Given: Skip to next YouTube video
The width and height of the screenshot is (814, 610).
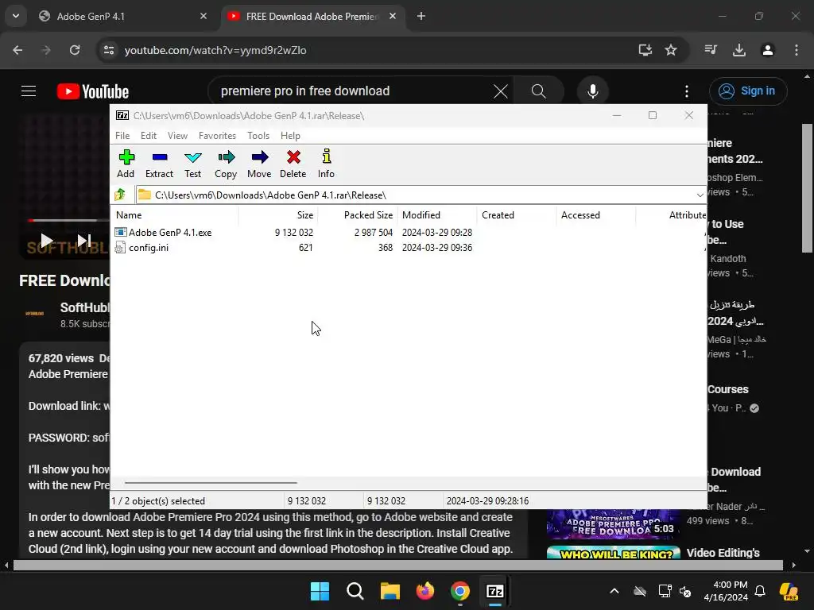Looking at the screenshot, I should coord(84,240).
